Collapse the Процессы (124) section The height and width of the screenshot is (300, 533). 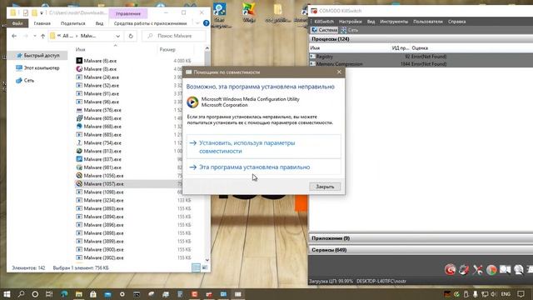coord(421,39)
